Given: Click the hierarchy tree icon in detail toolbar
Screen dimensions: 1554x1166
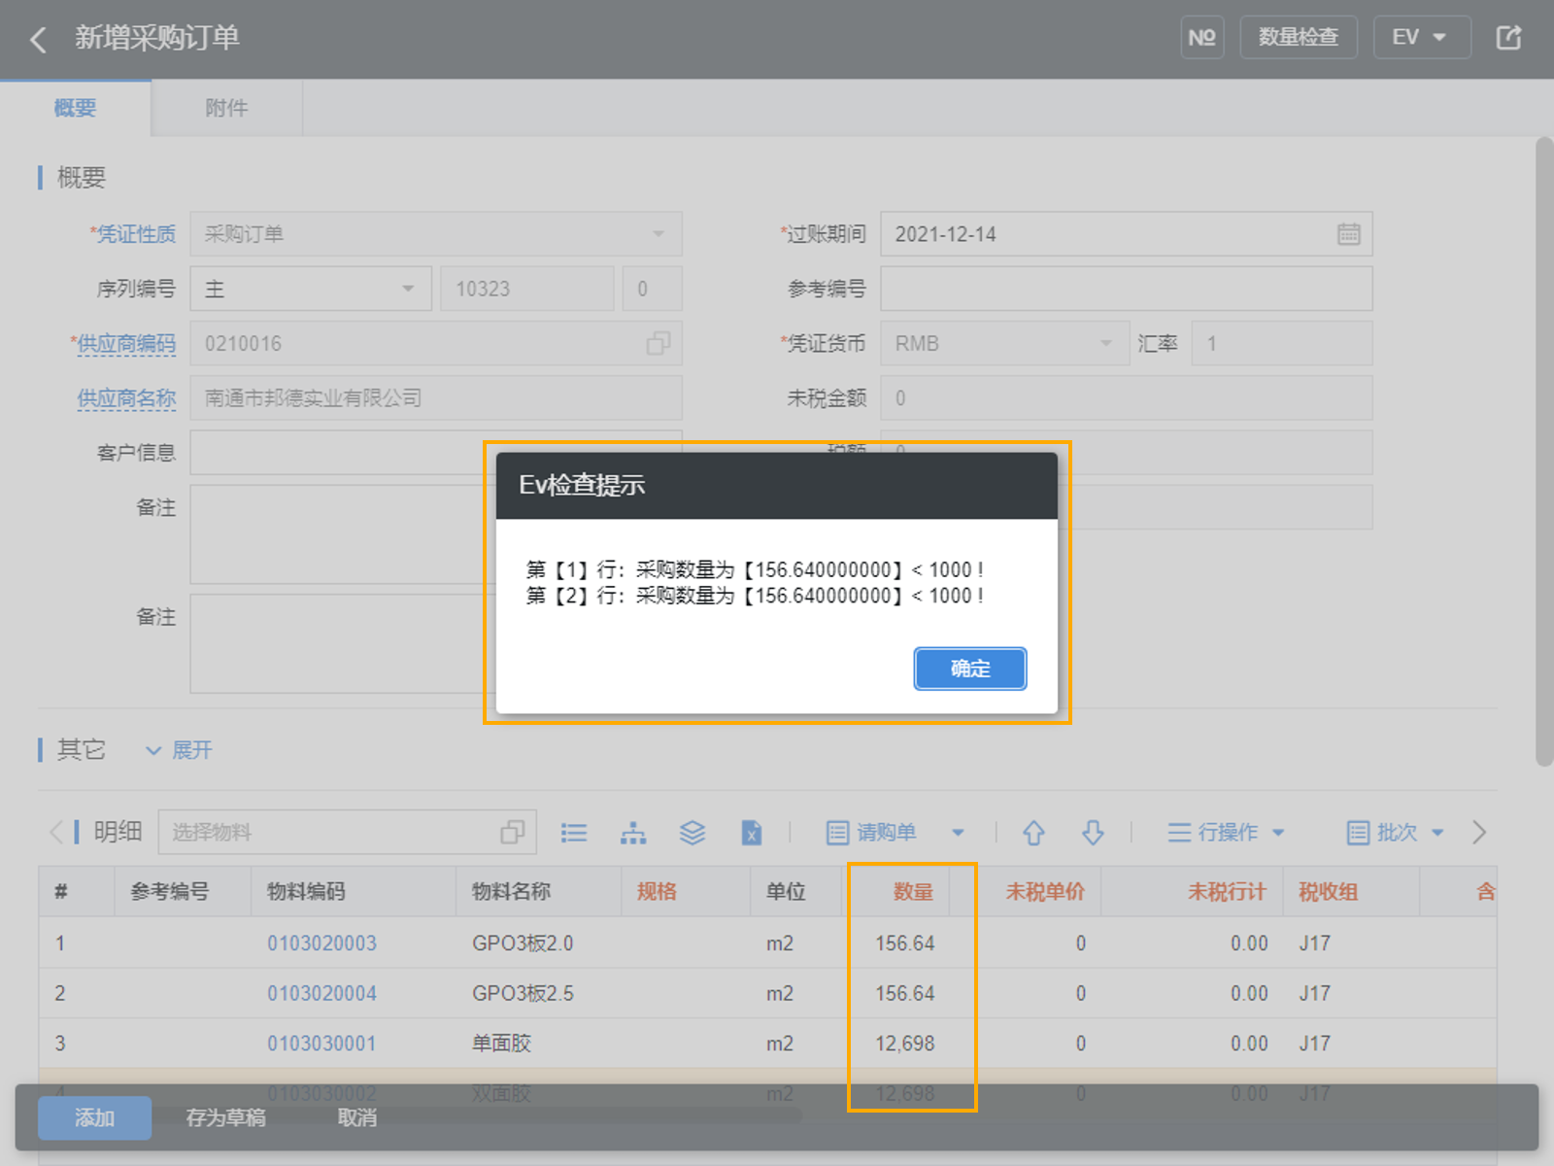Looking at the screenshot, I should pyautogui.click(x=633, y=833).
